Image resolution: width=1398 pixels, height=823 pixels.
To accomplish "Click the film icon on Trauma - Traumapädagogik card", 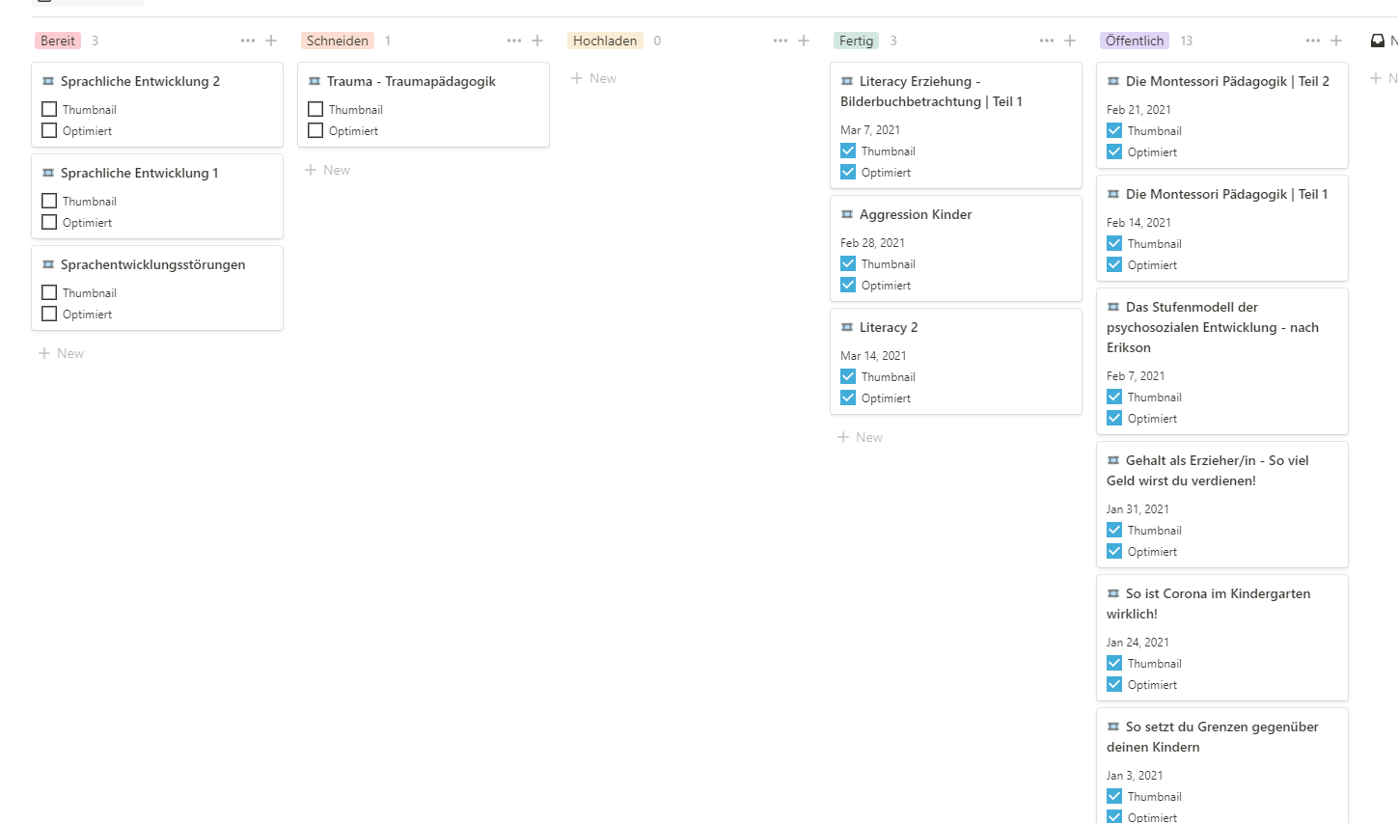I will click(315, 81).
